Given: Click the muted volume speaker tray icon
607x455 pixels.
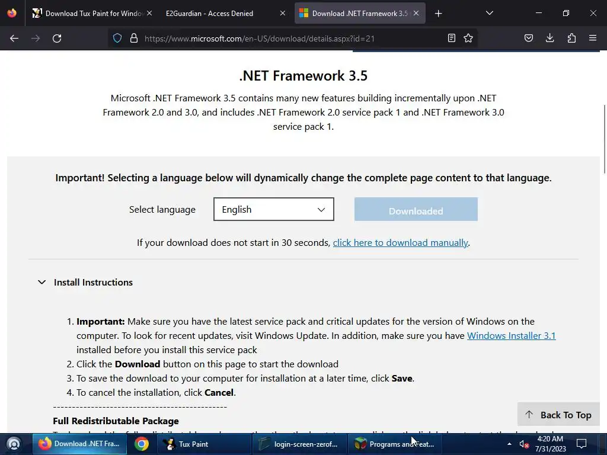Looking at the screenshot, I should tap(524, 444).
